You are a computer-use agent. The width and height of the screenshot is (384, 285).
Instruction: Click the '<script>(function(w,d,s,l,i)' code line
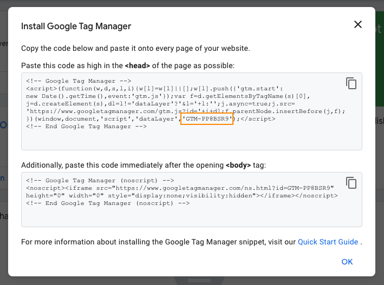tap(154, 89)
